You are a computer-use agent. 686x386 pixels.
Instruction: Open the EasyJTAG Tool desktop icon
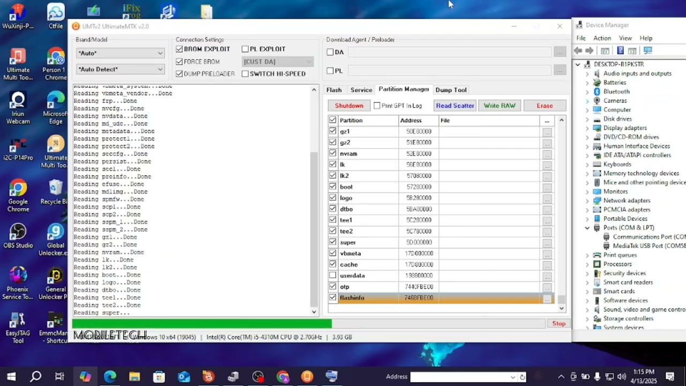[18, 327]
